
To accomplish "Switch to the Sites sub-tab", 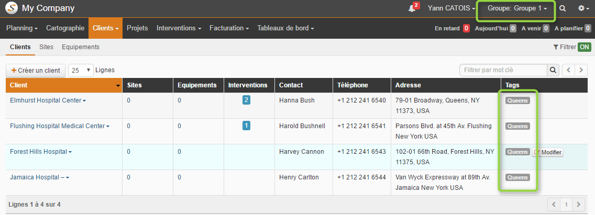I will click(x=46, y=47).
